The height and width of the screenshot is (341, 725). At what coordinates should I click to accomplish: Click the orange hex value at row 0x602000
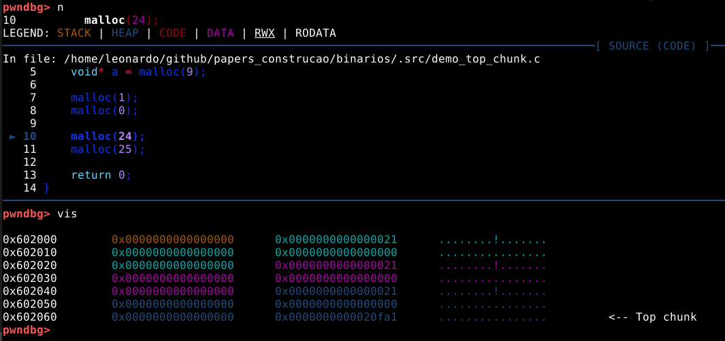[172, 240]
